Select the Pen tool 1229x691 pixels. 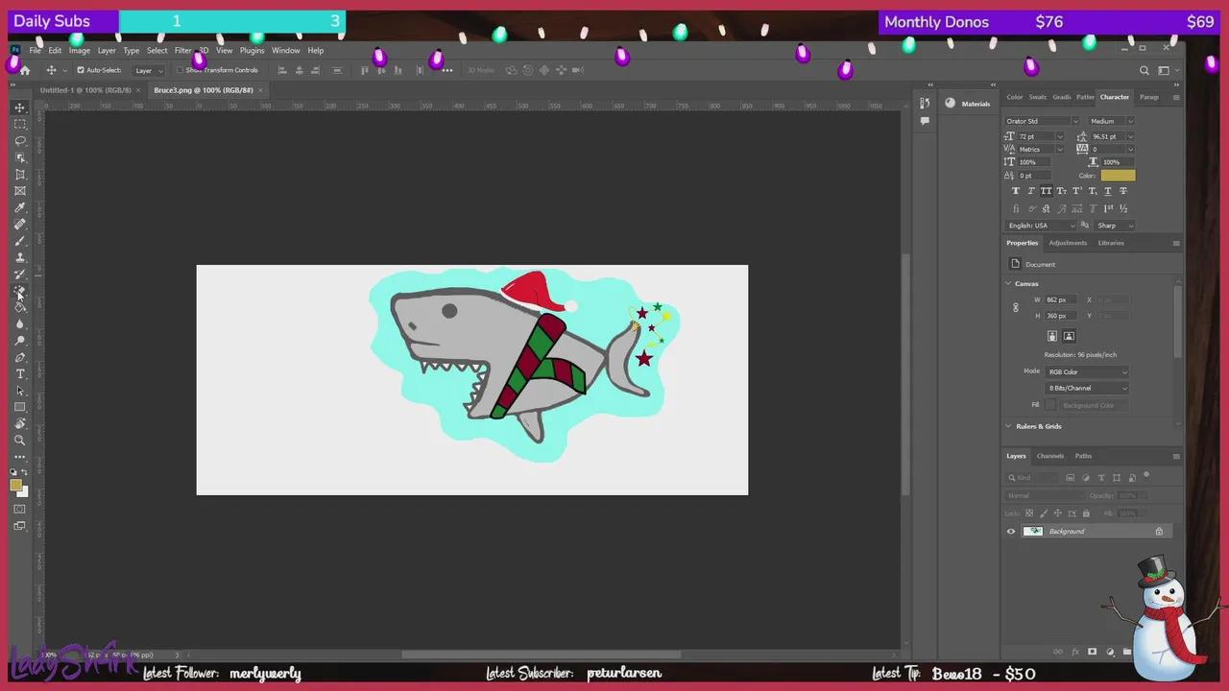click(20, 357)
